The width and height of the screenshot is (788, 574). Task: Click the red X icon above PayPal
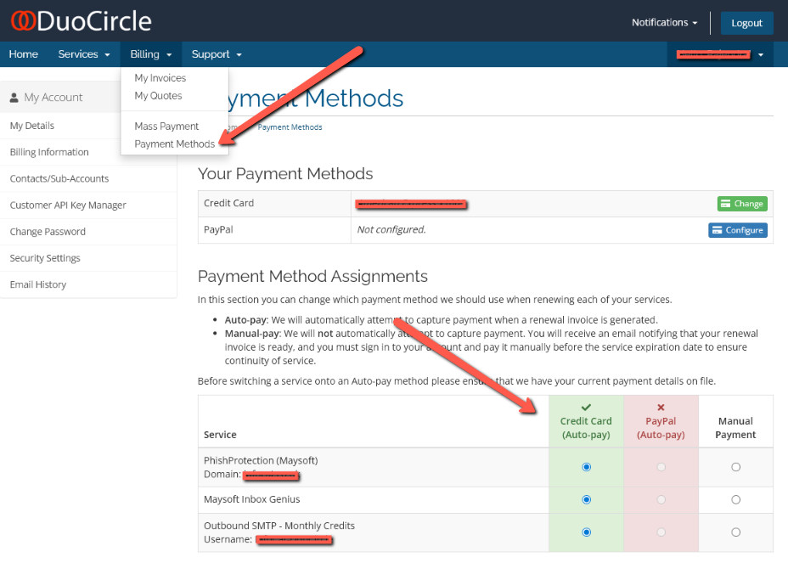coord(661,407)
